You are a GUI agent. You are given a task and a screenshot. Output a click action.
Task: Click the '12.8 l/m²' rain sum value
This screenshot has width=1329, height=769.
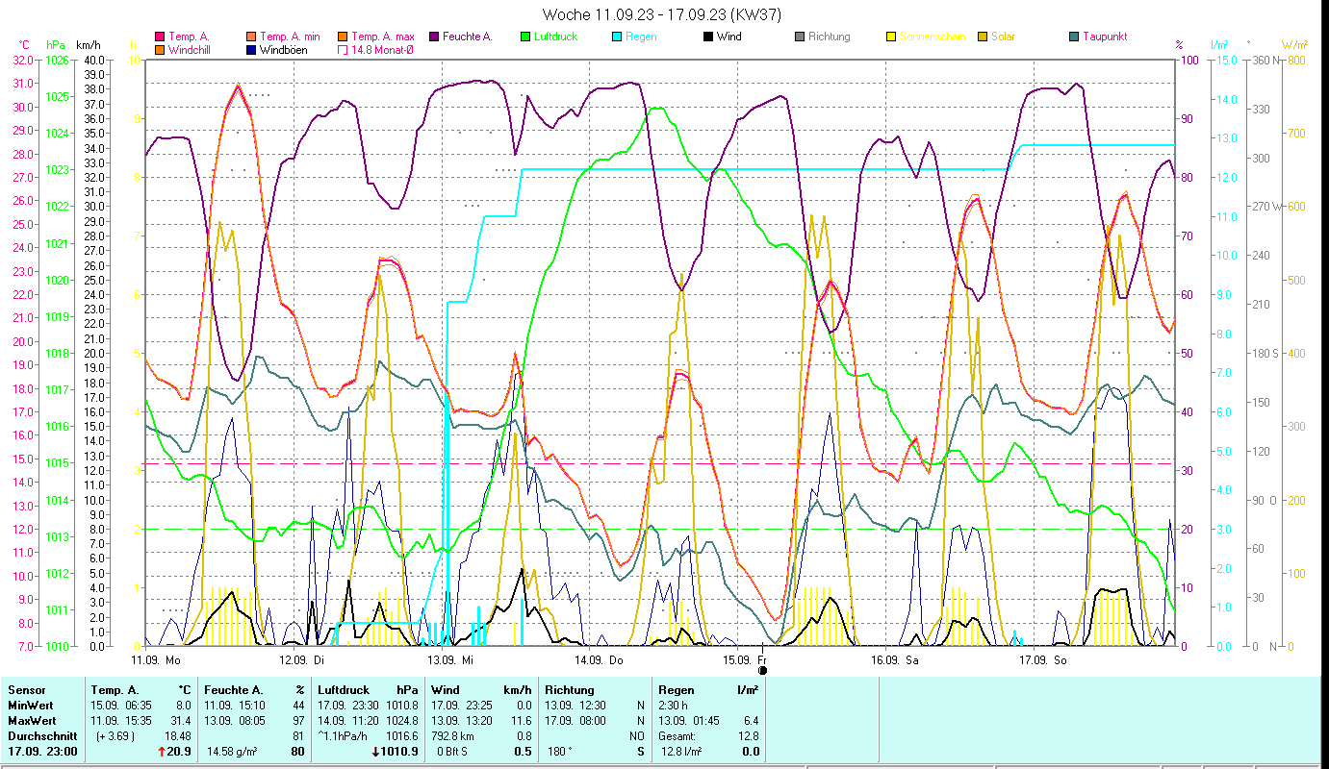tap(680, 751)
